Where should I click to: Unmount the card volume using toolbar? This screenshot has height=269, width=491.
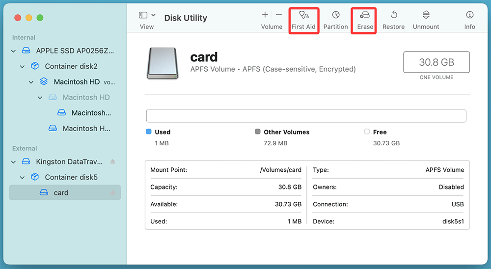click(426, 20)
